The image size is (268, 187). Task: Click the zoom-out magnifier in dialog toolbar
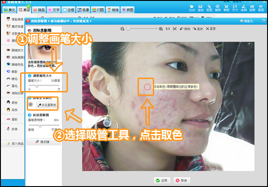coord(122,29)
